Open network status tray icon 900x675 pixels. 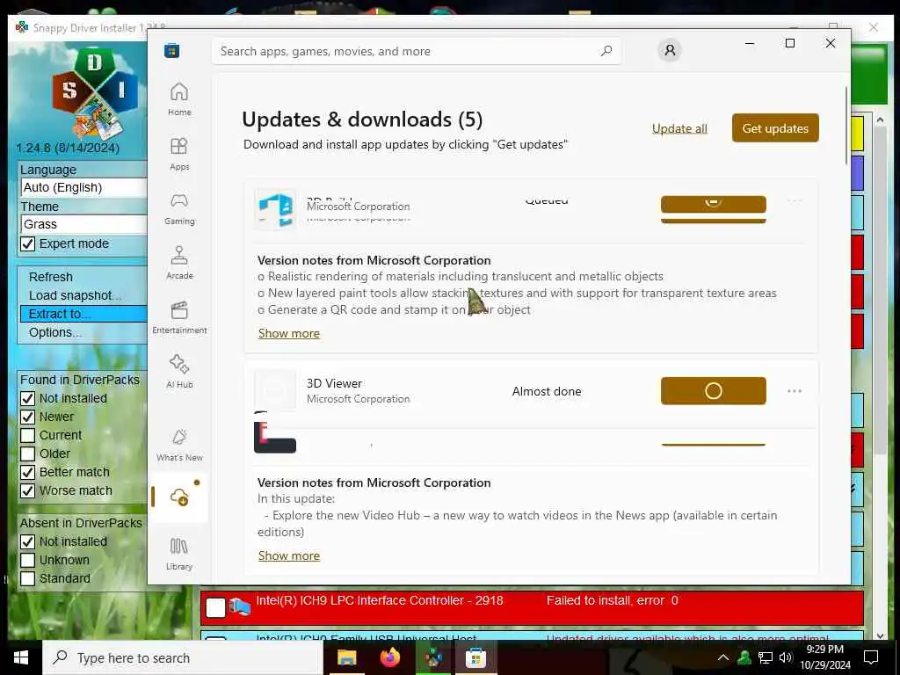765,657
